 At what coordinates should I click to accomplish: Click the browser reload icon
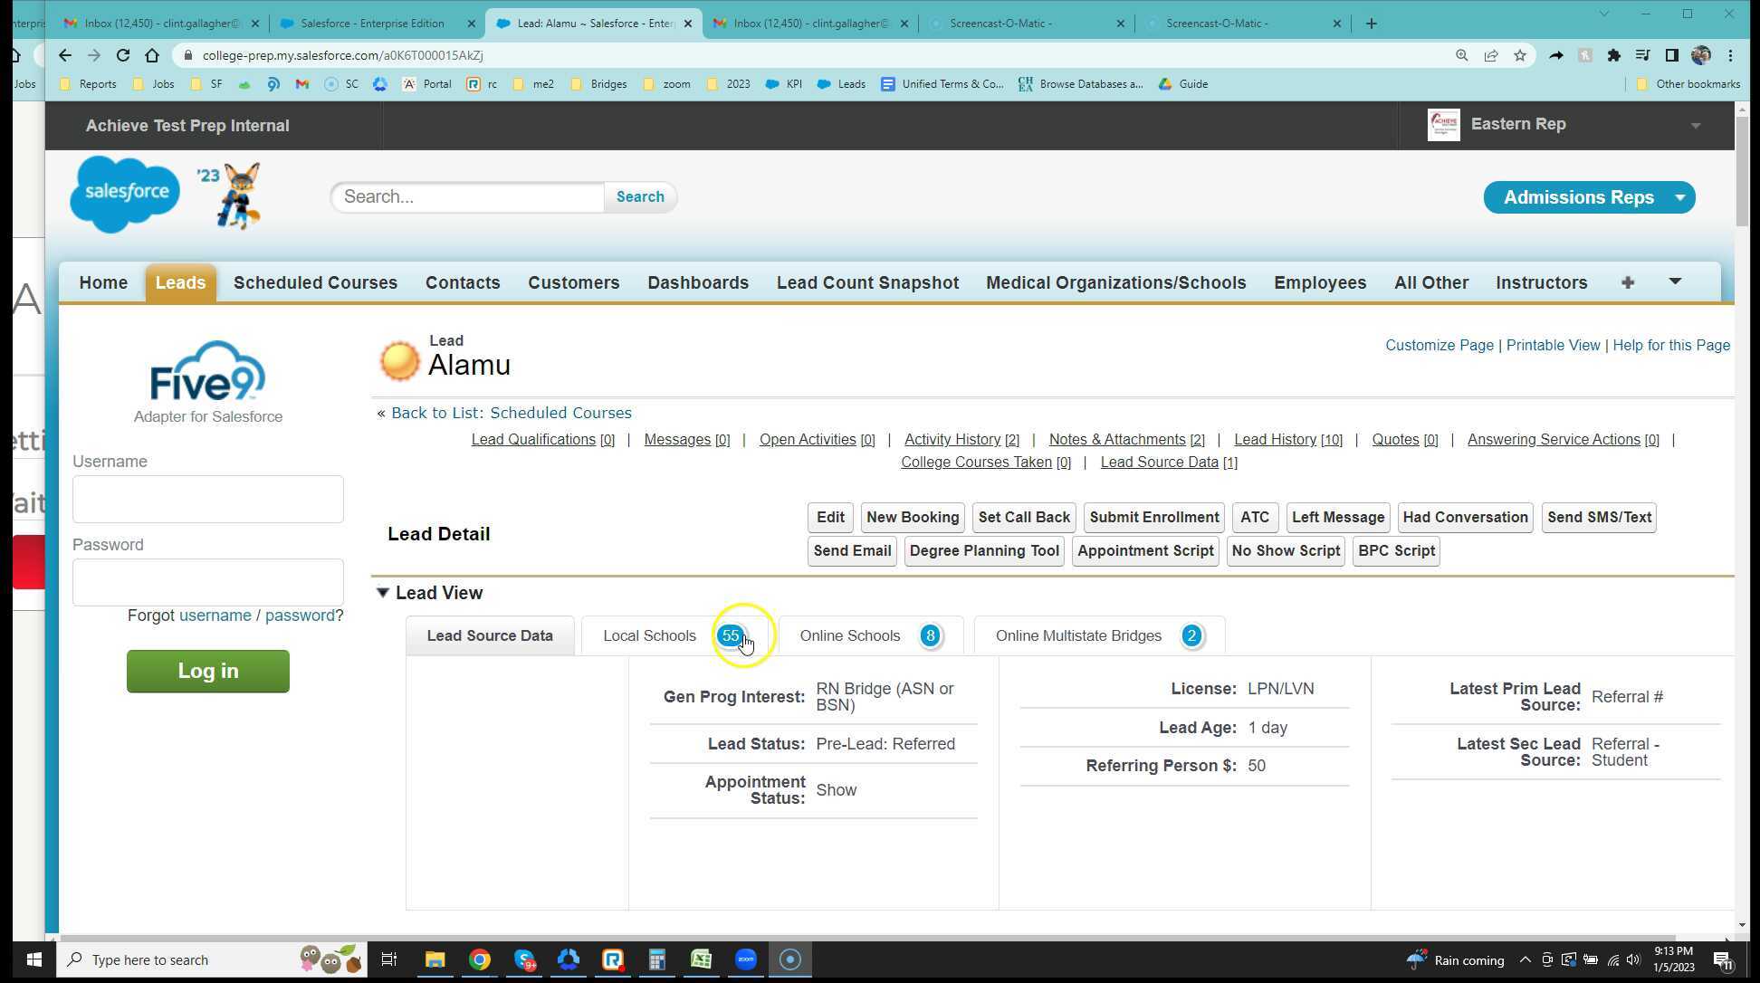123,55
